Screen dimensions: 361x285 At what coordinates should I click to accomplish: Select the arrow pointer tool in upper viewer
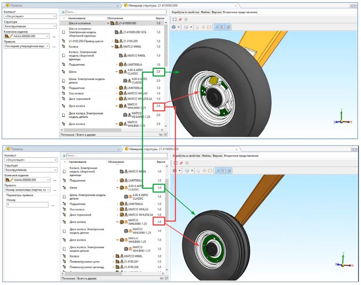coord(198,27)
